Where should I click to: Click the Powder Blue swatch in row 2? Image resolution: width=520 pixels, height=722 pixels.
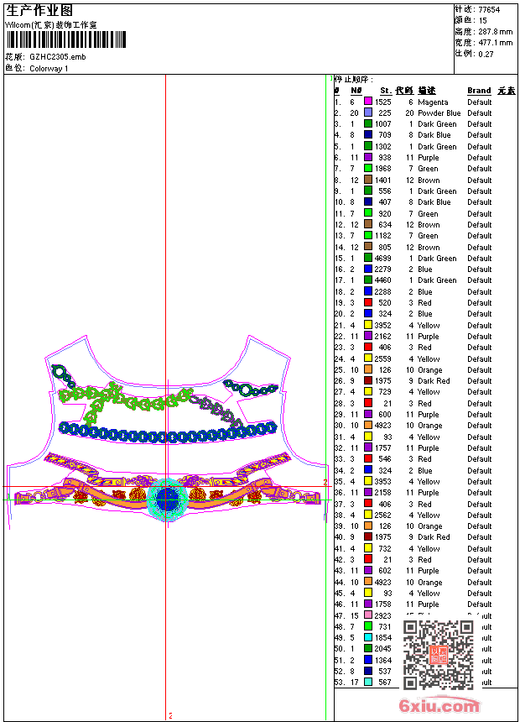368,112
